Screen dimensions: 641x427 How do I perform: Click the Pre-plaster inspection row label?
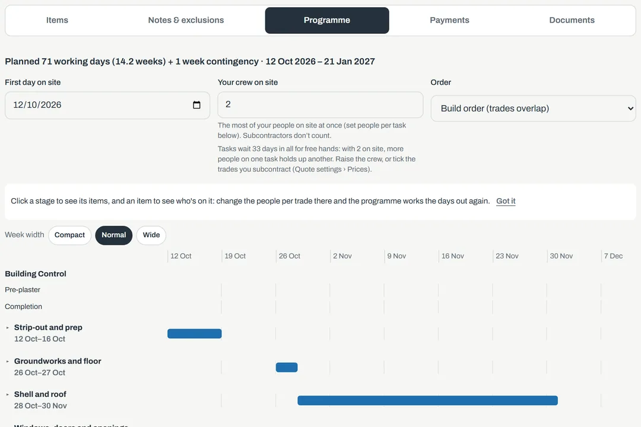pos(23,289)
